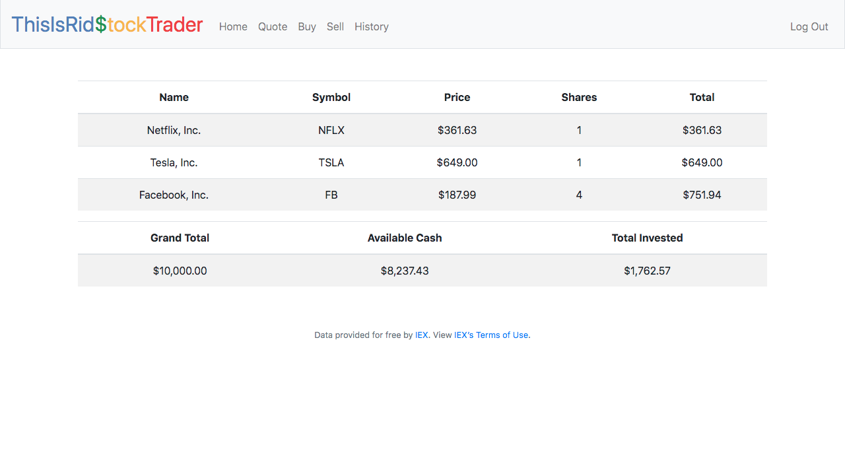Go to the Quote page
The image size is (845, 472).
tap(273, 26)
